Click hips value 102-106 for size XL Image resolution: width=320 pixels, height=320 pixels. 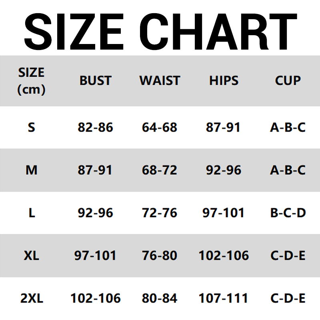(x=224, y=256)
